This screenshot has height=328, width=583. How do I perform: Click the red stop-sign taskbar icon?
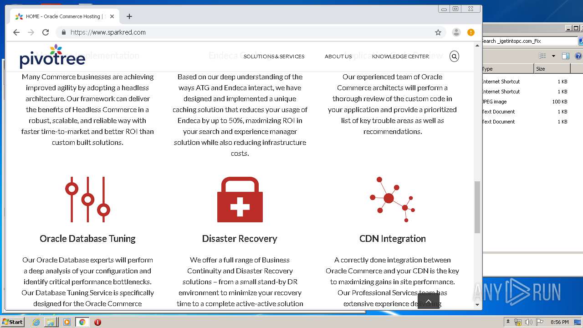(x=97, y=322)
